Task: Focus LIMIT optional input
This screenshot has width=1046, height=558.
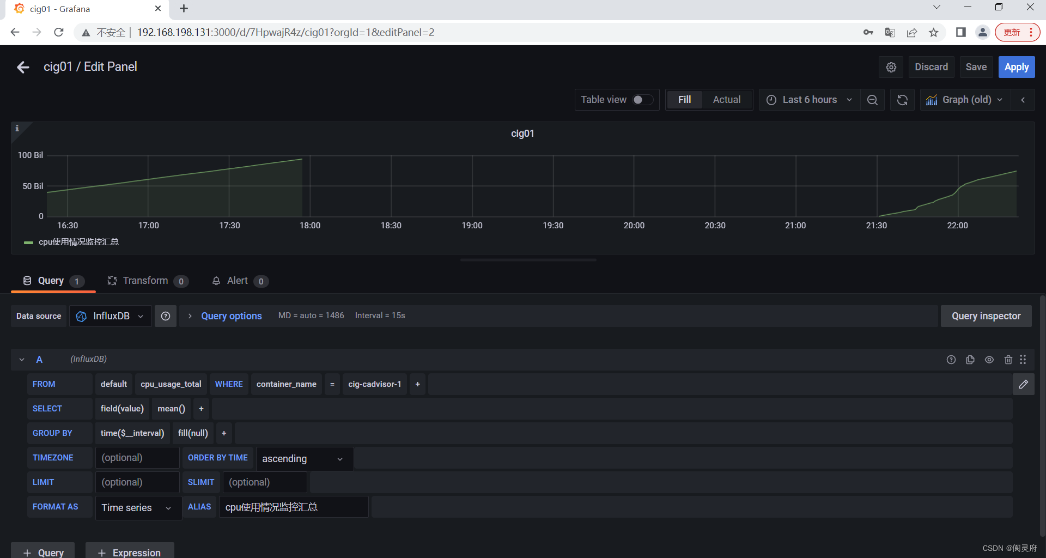Action: click(x=137, y=482)
